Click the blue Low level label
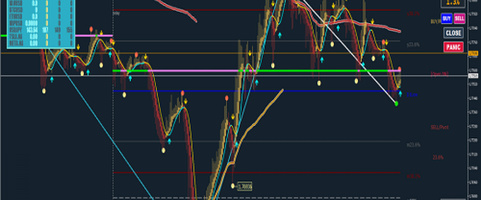 pyautogui.click(x=413, y=95)
